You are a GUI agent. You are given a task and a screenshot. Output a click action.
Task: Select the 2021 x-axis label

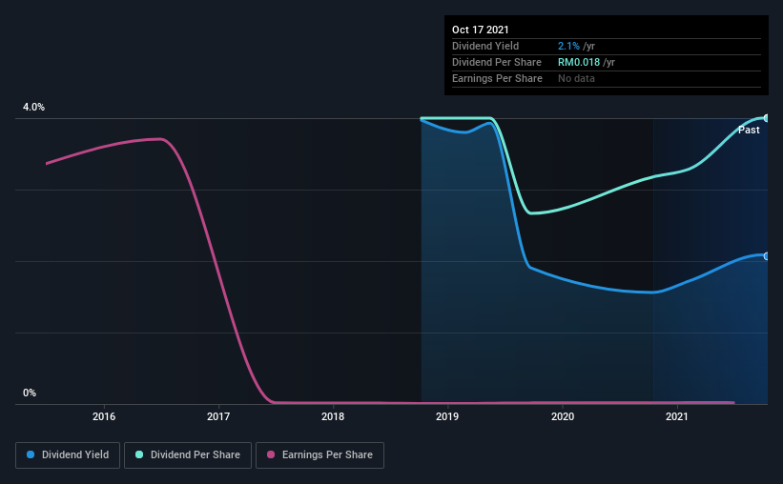tap(676, 416)
